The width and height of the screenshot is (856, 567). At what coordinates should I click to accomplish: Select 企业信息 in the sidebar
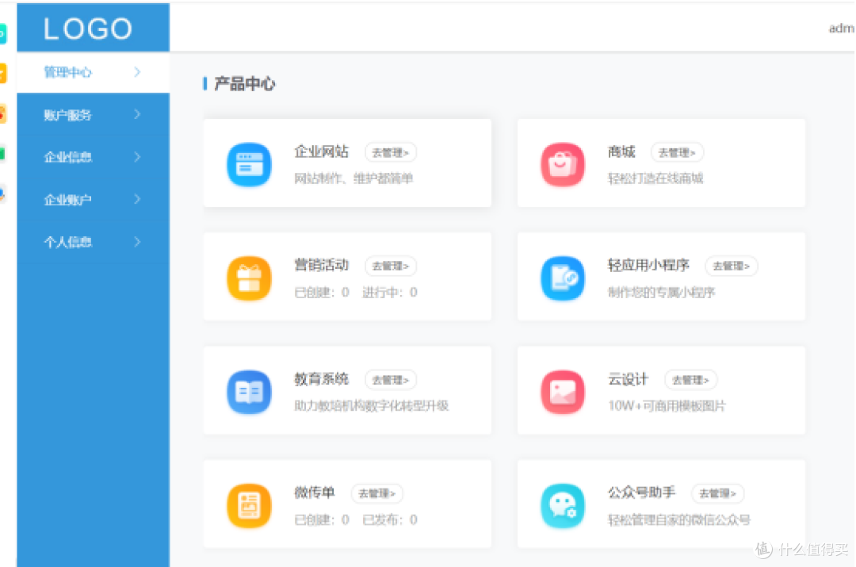pyautogui.click(x=93, y=157)
